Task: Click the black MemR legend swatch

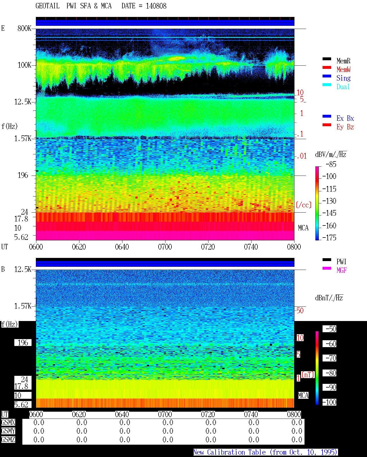Action: click(x=327, y=59)
